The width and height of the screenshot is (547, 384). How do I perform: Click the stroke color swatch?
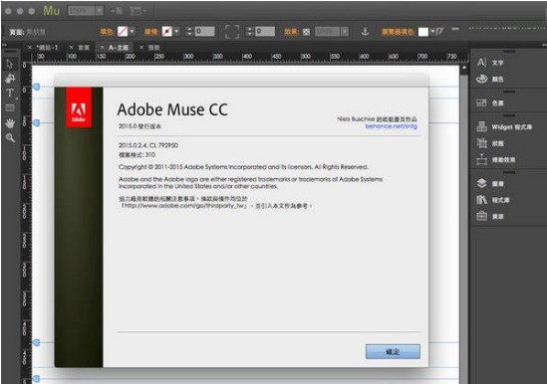tap(167, 32)
